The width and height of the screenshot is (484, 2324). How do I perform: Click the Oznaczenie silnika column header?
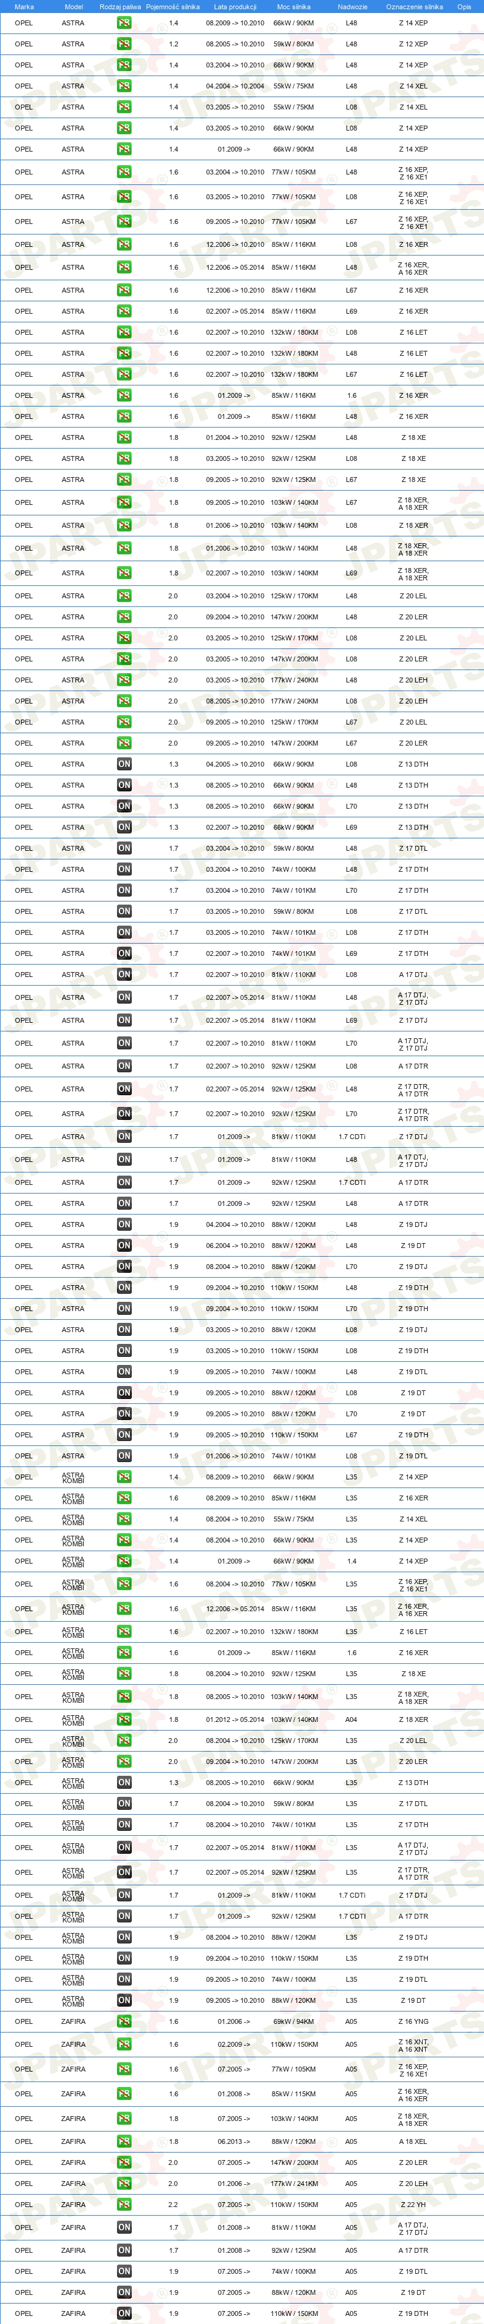coord(415,6)
